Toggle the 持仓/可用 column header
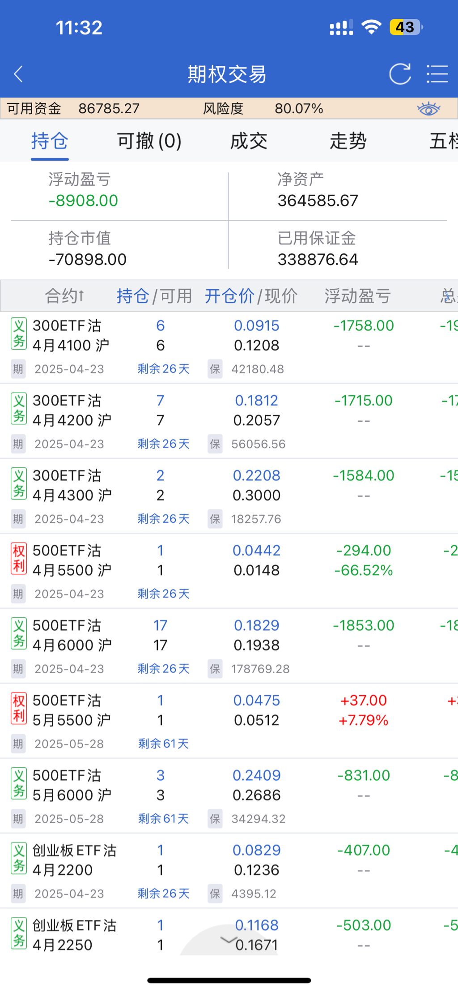Viewport: 458px width, 992px height. (154, 296)
